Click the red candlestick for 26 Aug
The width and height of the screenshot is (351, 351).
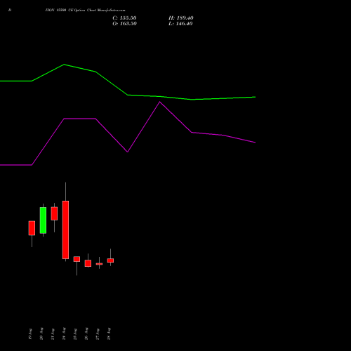[88, 263]
